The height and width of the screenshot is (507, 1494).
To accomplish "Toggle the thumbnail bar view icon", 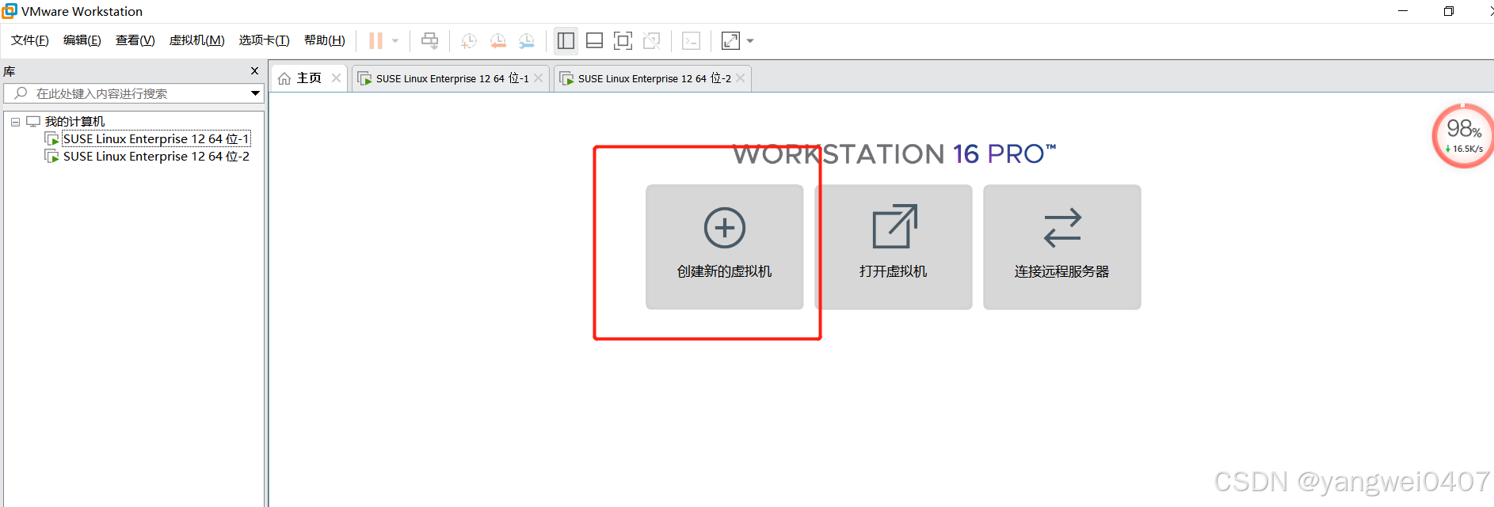I will click(594, 40).
